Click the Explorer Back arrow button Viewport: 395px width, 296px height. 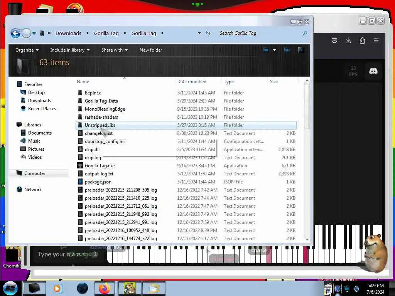(x=15, y=33)
